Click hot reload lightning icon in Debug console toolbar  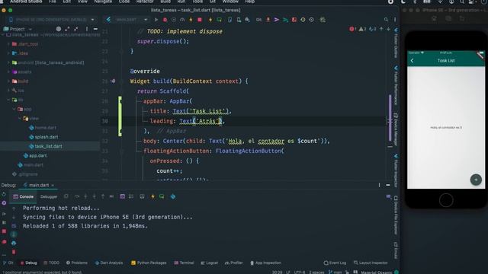click(x=152, y=196)
